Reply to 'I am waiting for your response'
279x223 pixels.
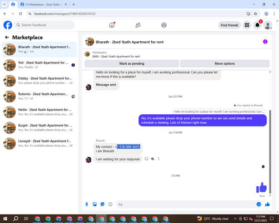point(152,159)
